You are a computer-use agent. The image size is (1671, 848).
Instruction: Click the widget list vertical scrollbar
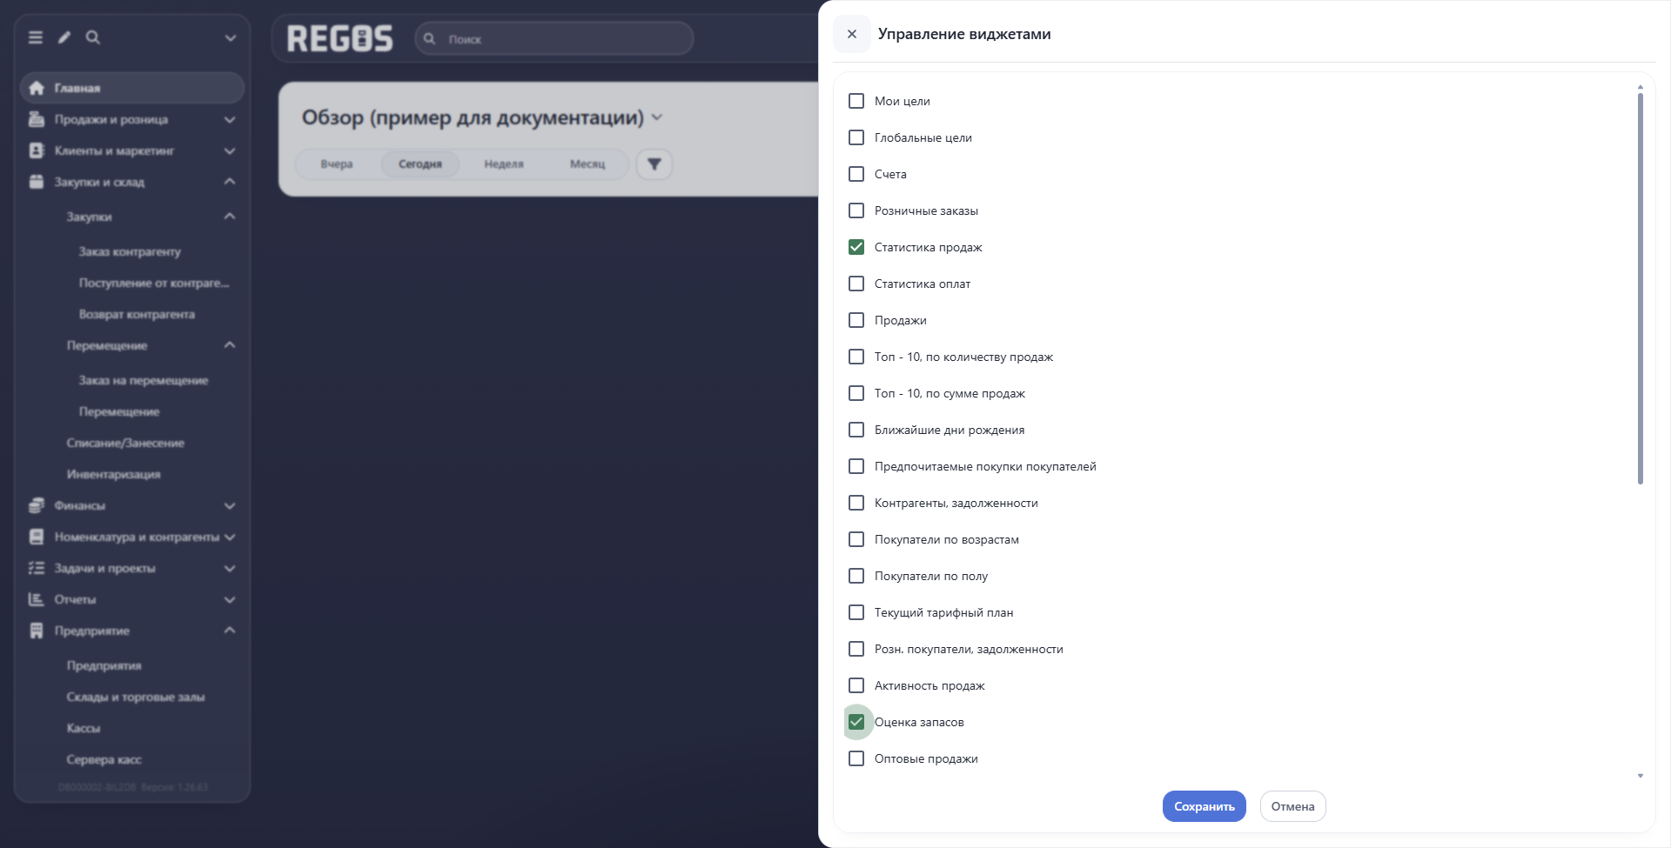pyautogui.click(x=1641, y=287)
